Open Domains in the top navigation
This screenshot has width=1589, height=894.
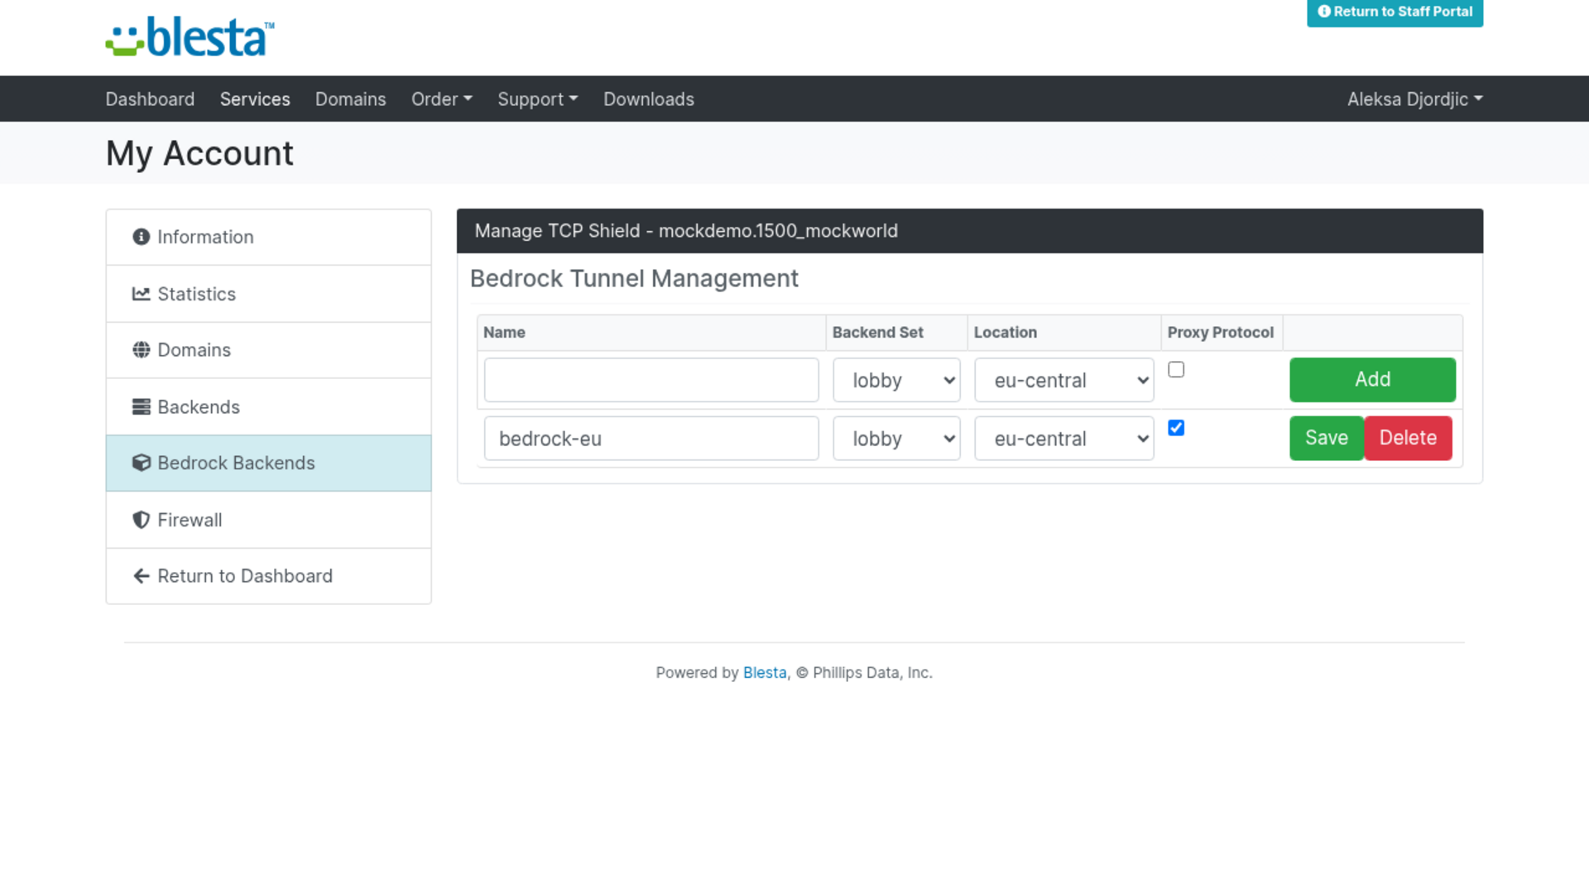(x=351, y=99)
